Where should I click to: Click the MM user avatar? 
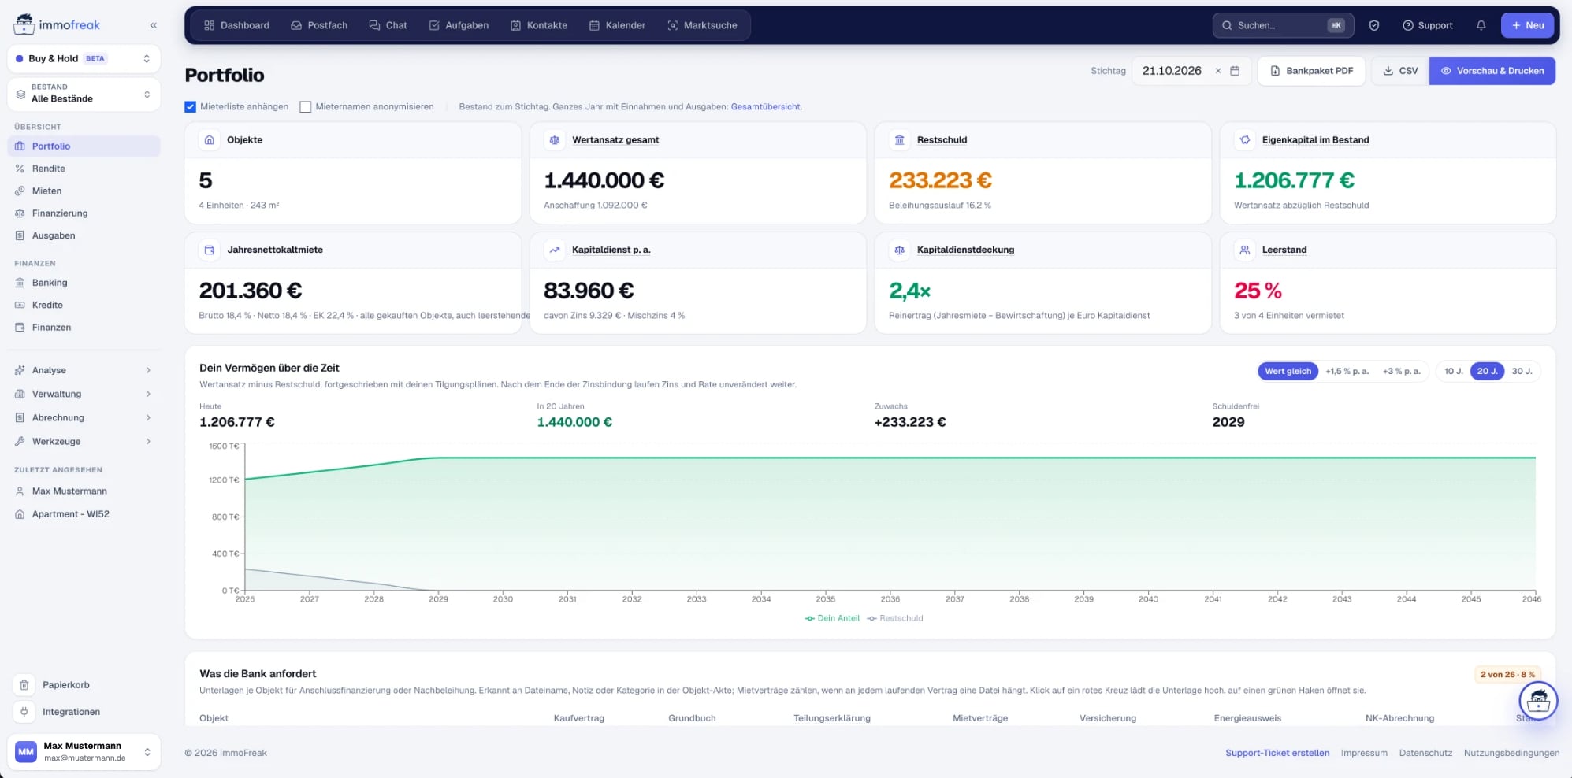coord(26,751)
